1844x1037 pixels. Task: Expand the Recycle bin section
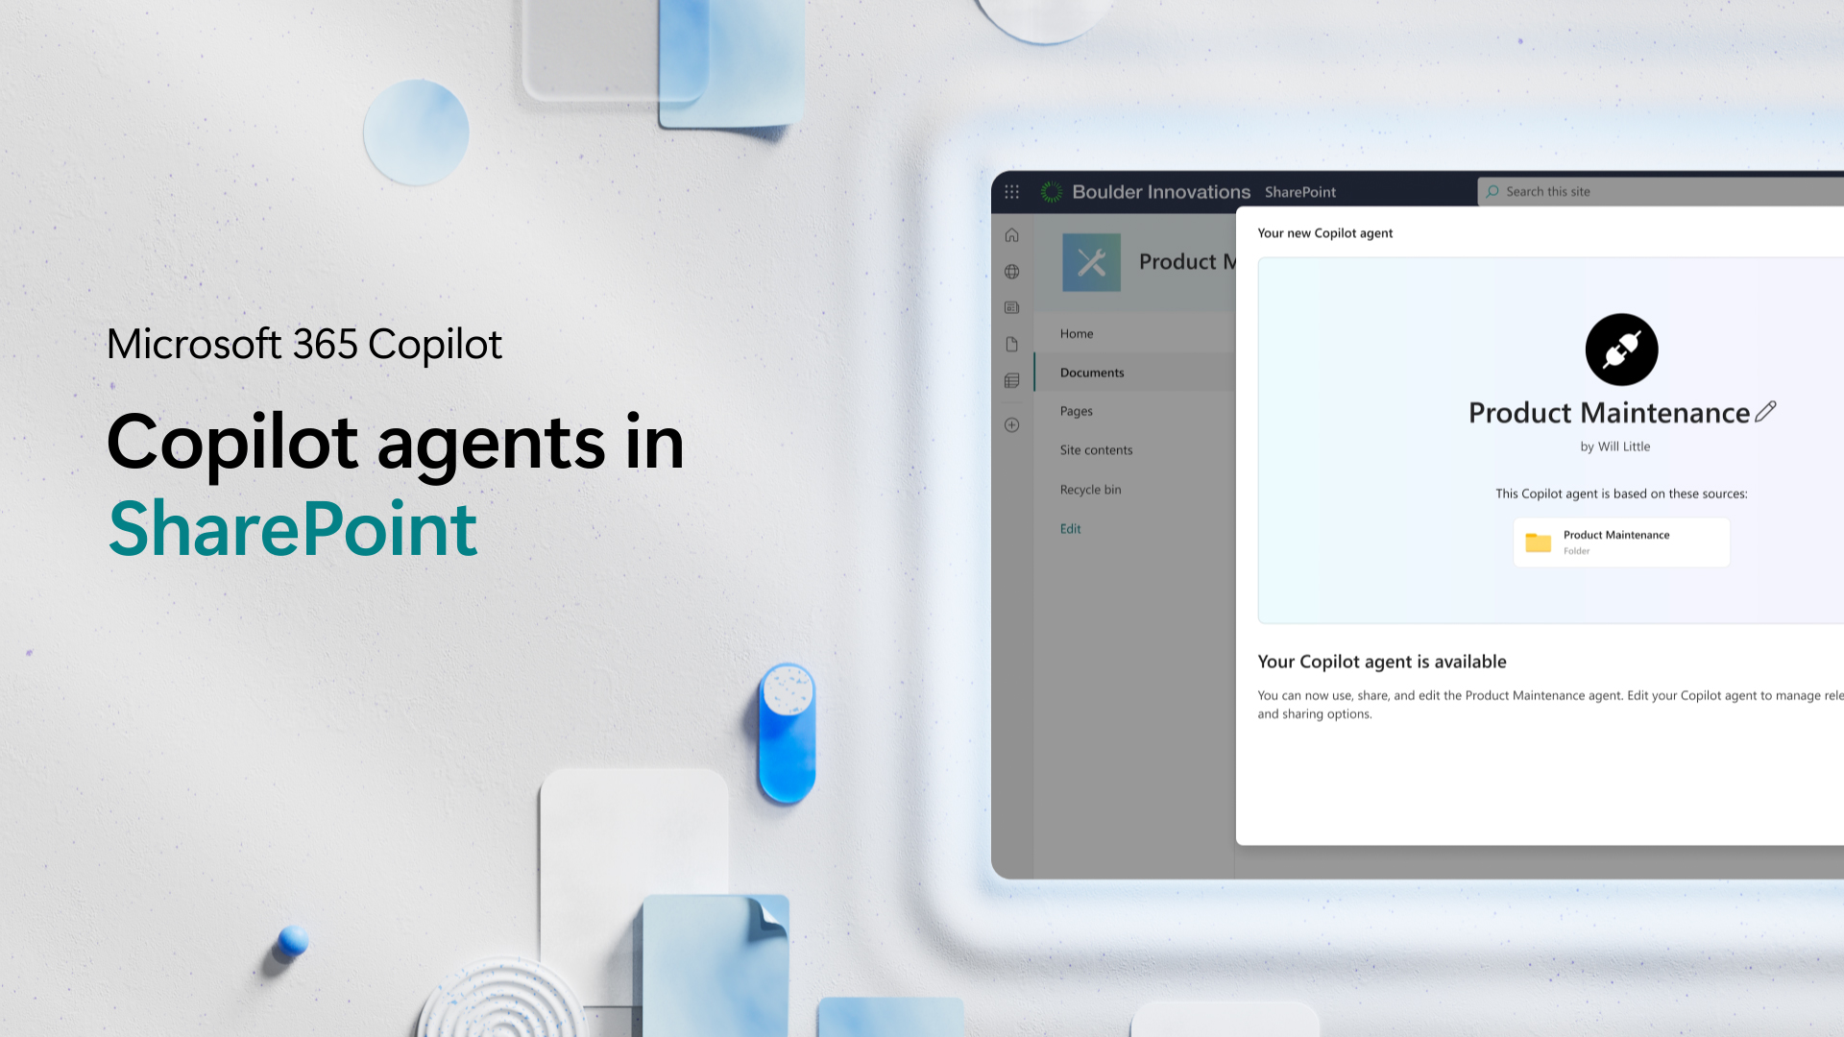(1090, 488)
